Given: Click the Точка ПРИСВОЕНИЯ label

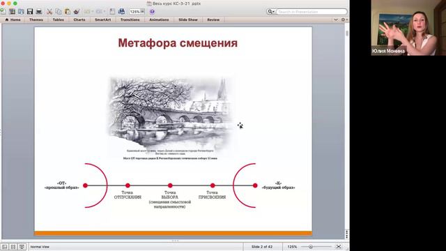Looking at the screenshot, I should 212,195.
